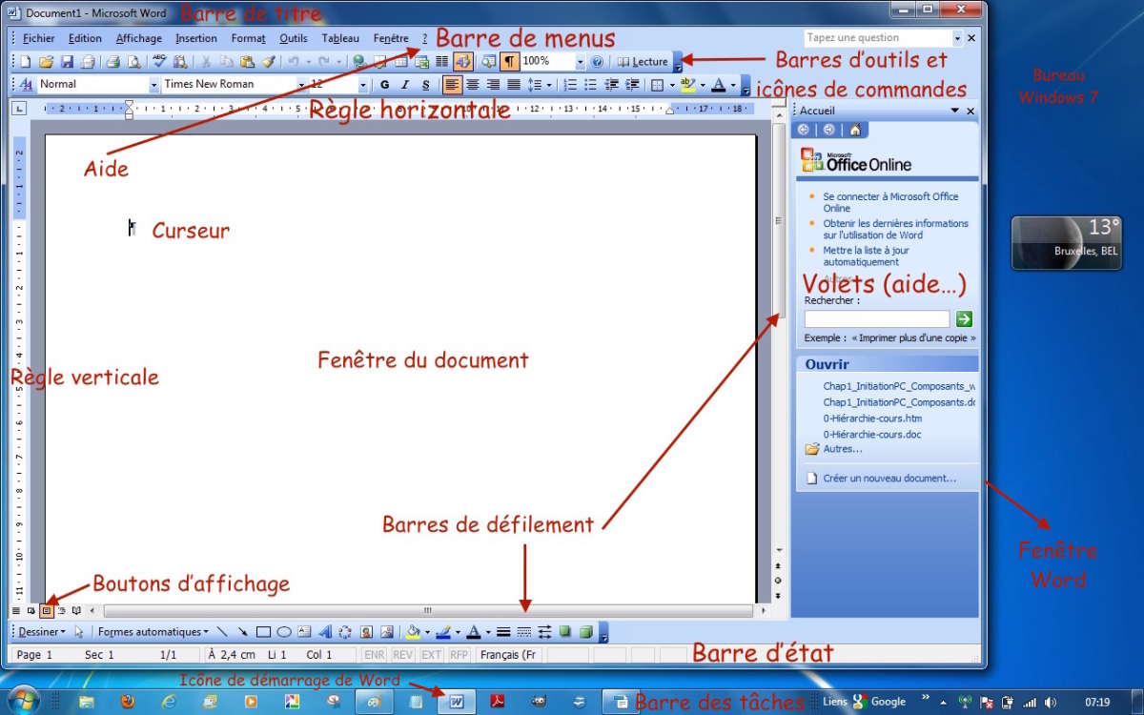
Task: Insert a hyperlink using the globe icon
Action: 358,62
